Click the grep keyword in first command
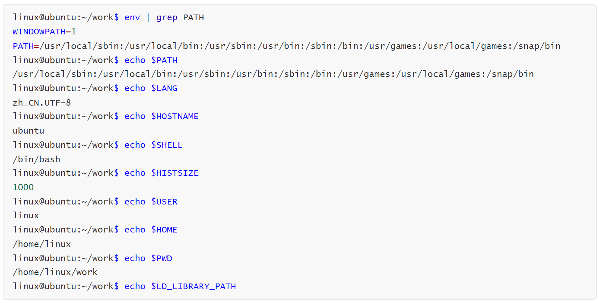 point(167,17)
